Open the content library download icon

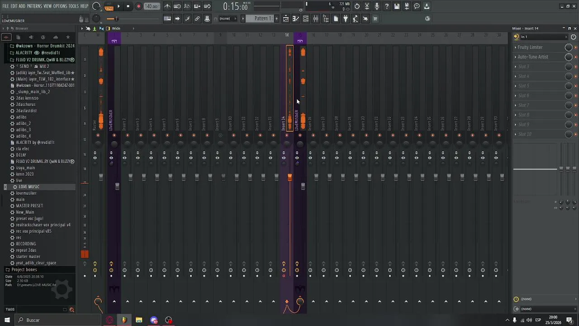tap(427, 6)
